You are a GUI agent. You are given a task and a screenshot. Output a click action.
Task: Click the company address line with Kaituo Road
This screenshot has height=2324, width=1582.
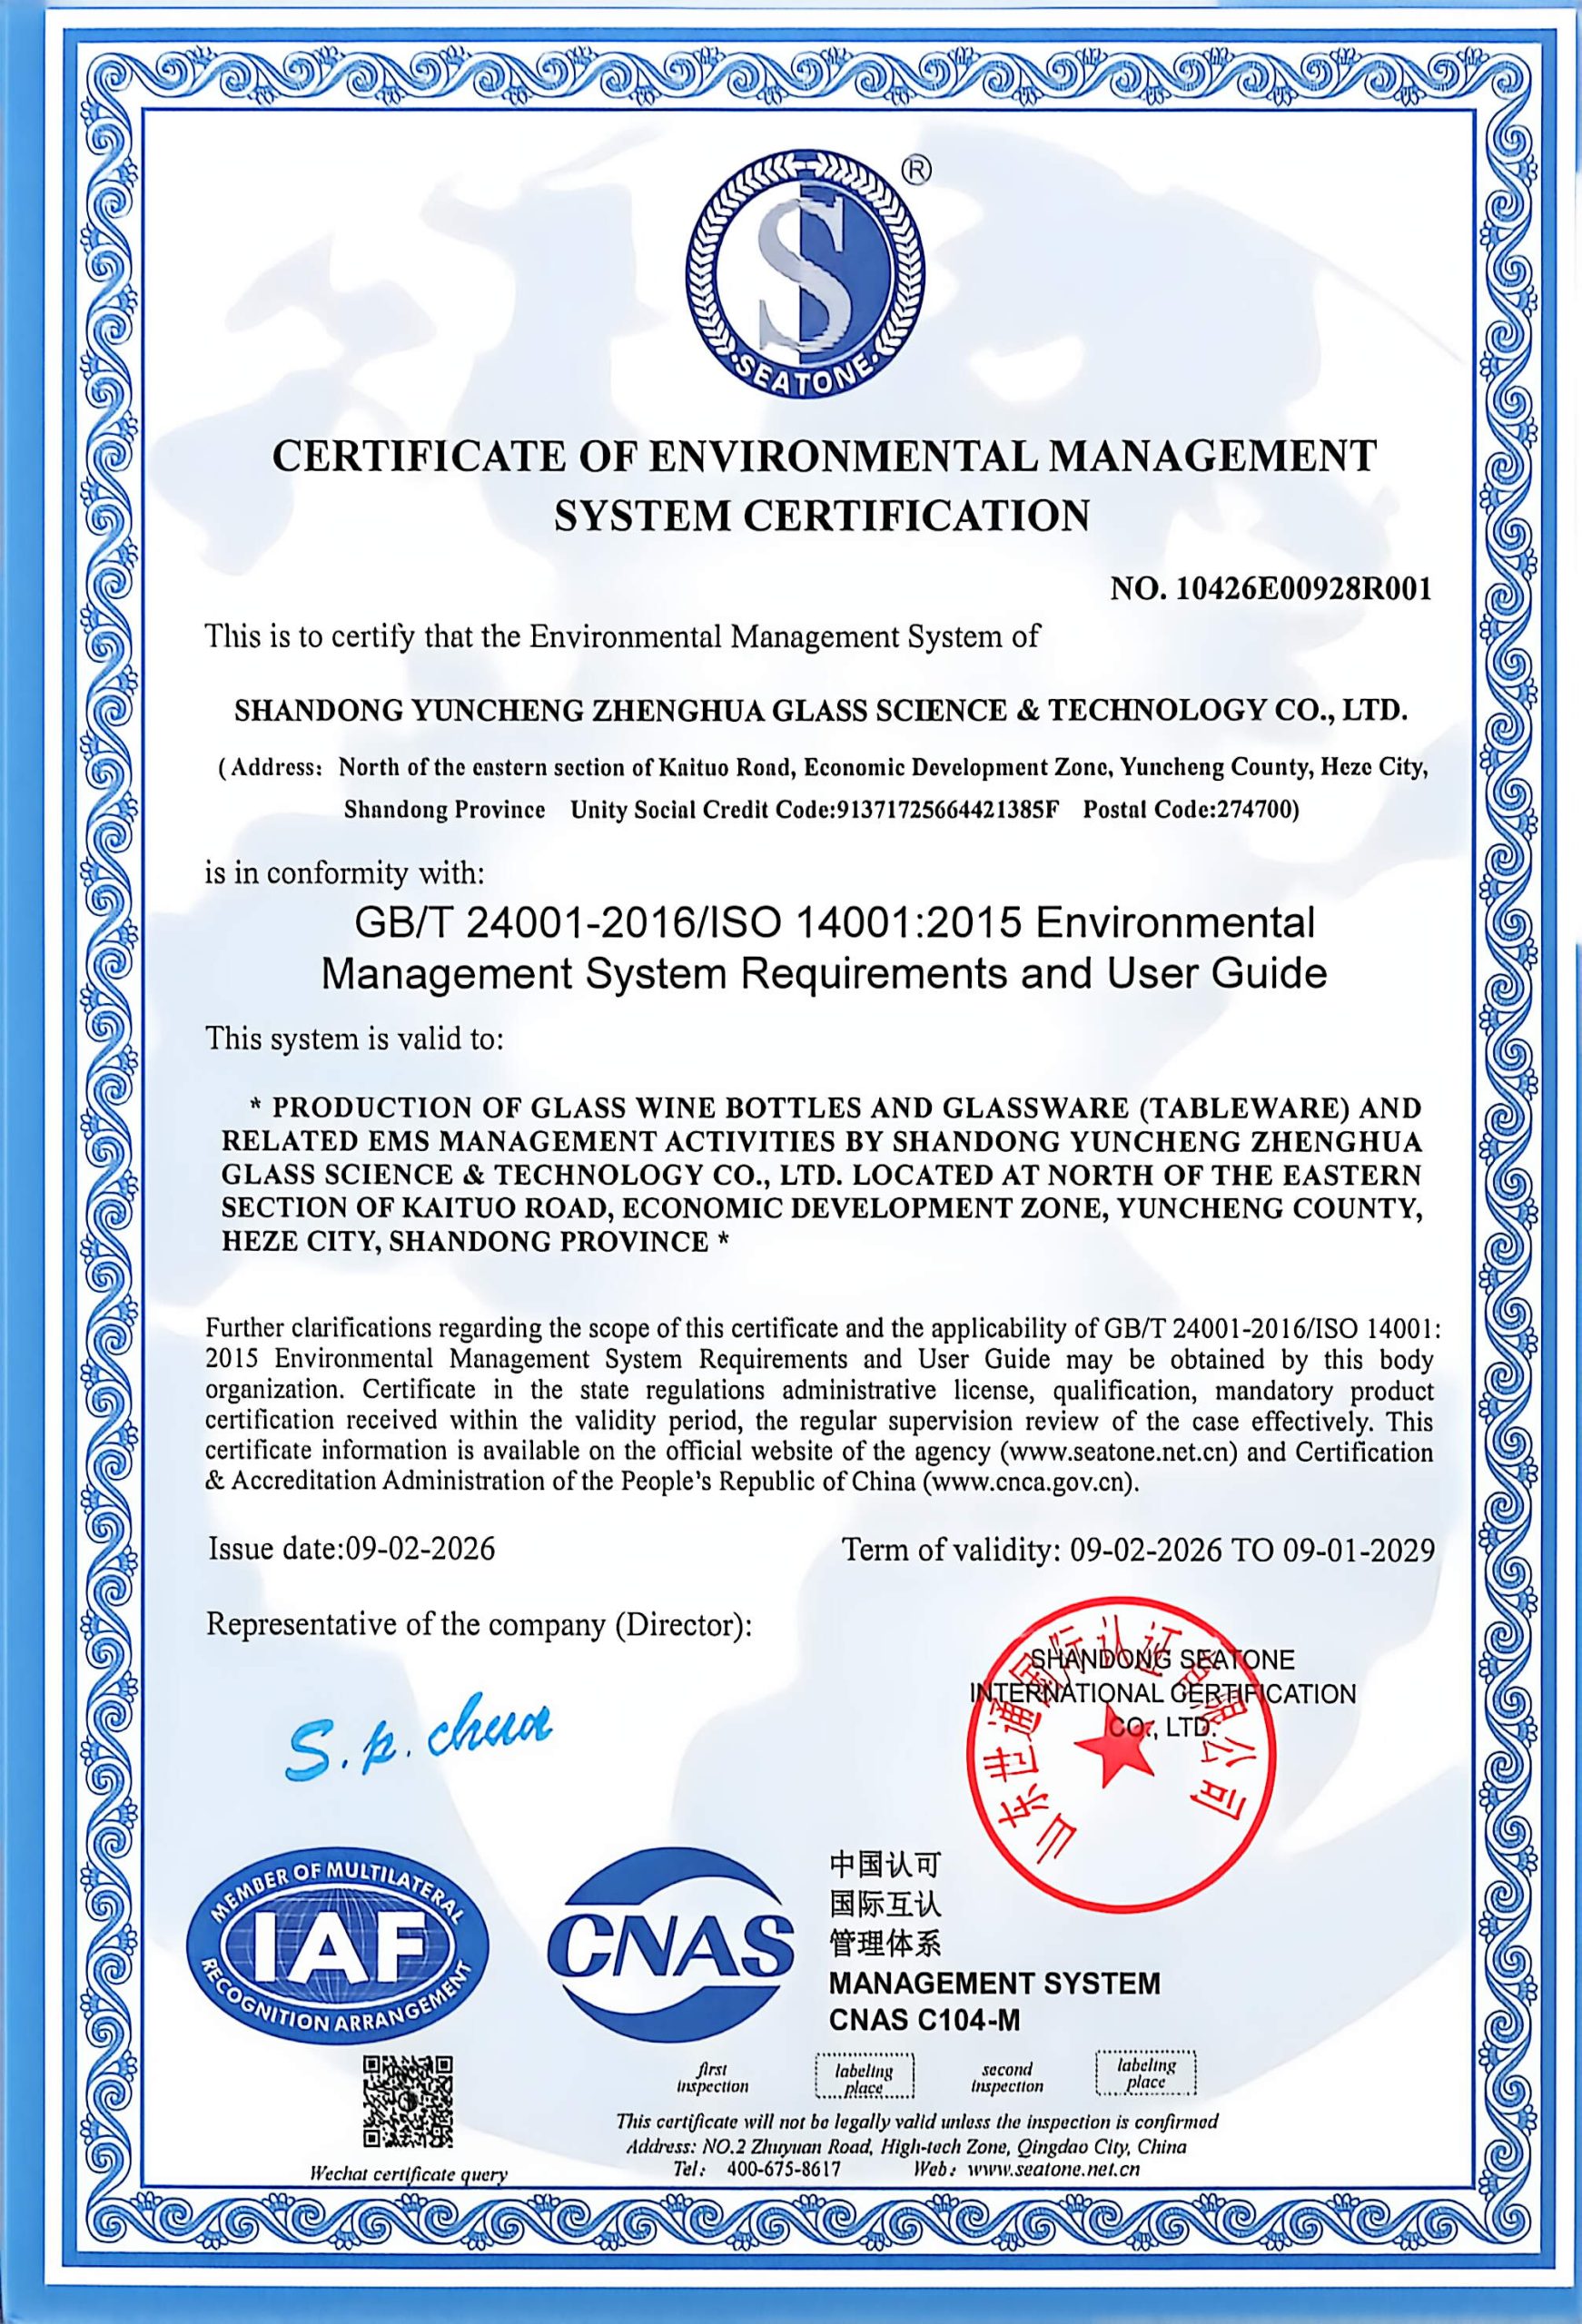coord(824,768)
